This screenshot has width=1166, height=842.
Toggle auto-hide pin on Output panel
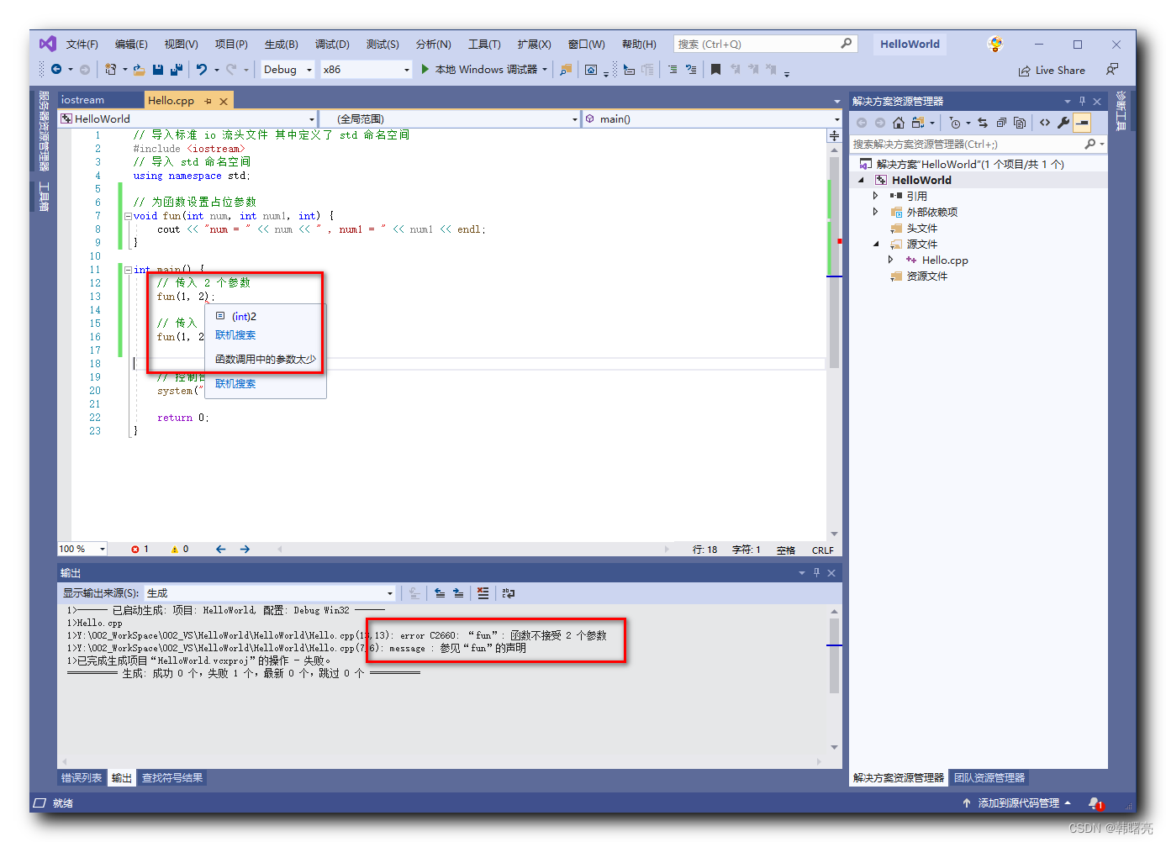point(815,572)
